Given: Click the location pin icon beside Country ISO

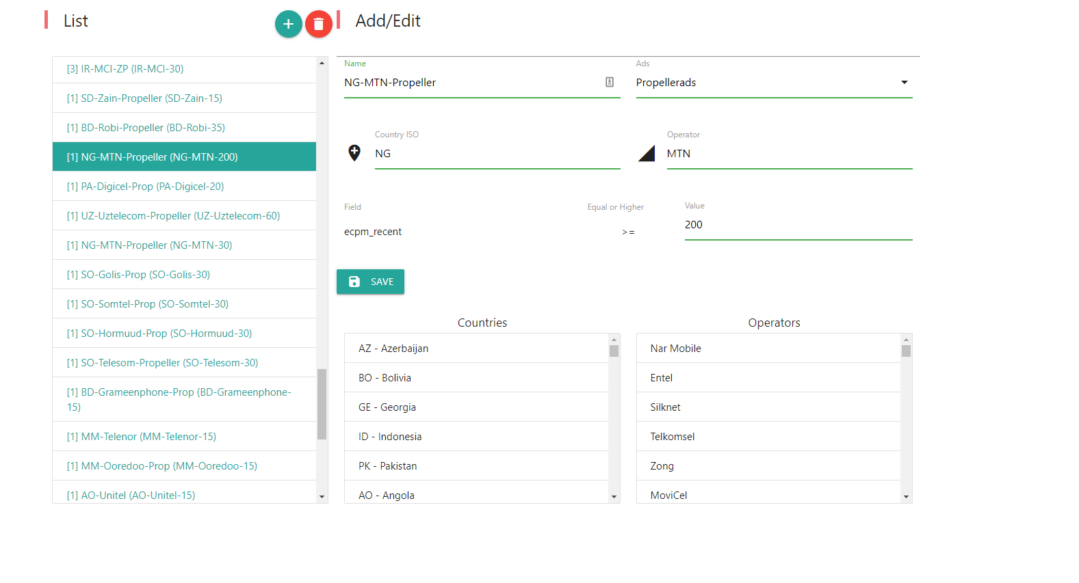Looking at the screenshot, I should [x=354, y=152].
